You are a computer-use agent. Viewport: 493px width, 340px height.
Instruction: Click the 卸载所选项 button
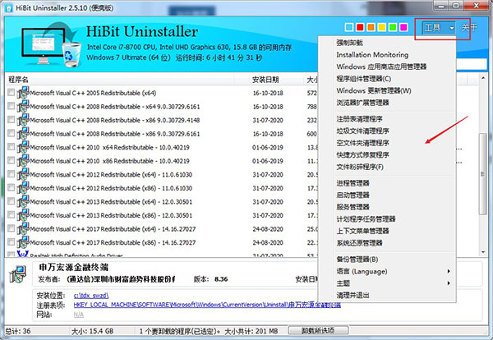pyautogui.click(x=318, y=331)
